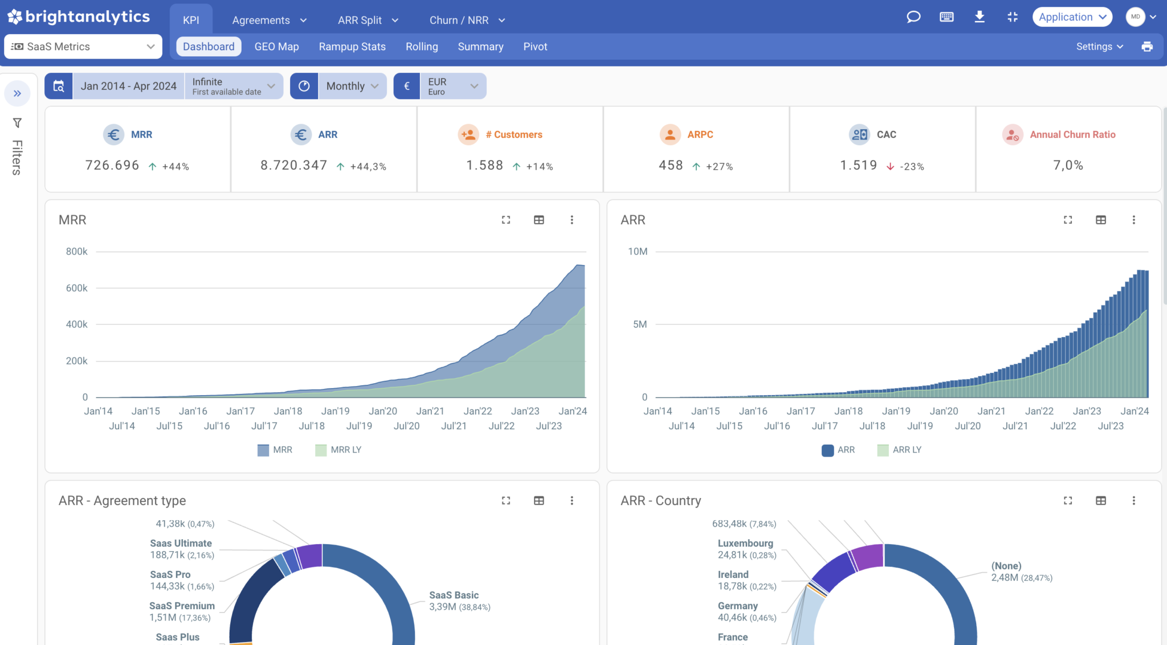Click the fullscreen/compress icon near Application

(1013, 17)
